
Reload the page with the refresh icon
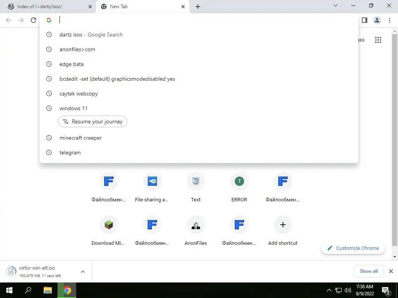[x=33, y=20]
